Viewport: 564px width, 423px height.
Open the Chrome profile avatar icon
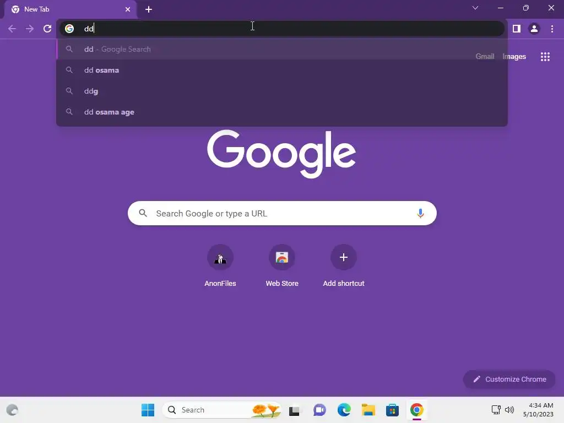tap(534, 29)
